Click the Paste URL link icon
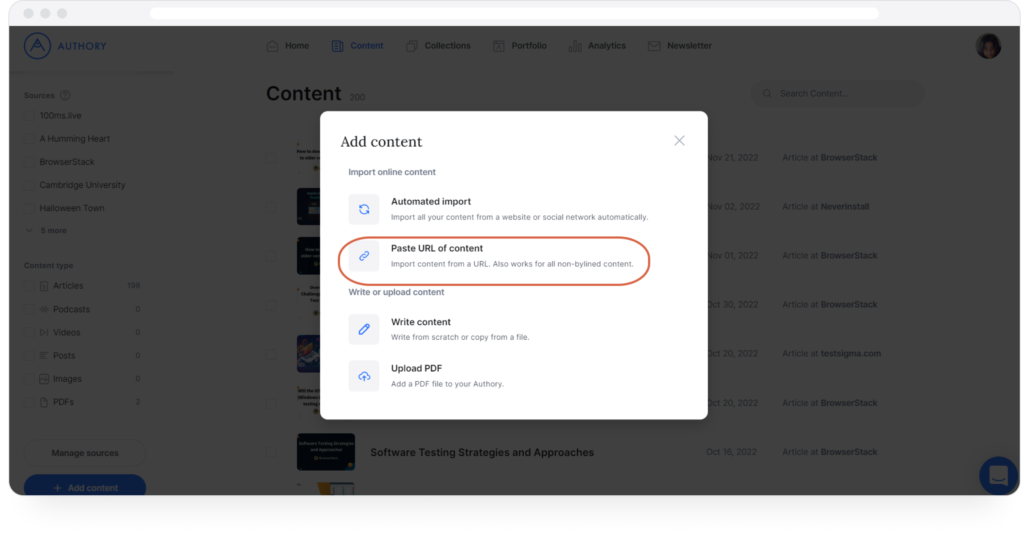The width and height of the screenshot is (1029, 538). pos(364,256)
